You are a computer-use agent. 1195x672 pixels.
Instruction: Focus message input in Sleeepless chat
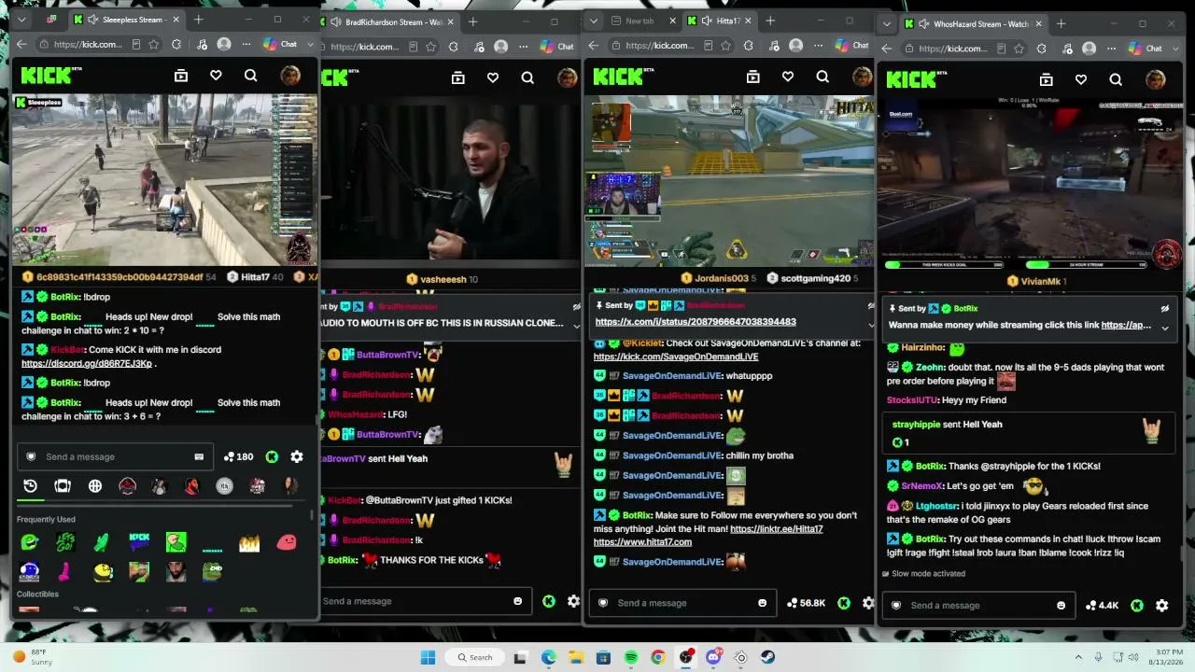point(115,456)
